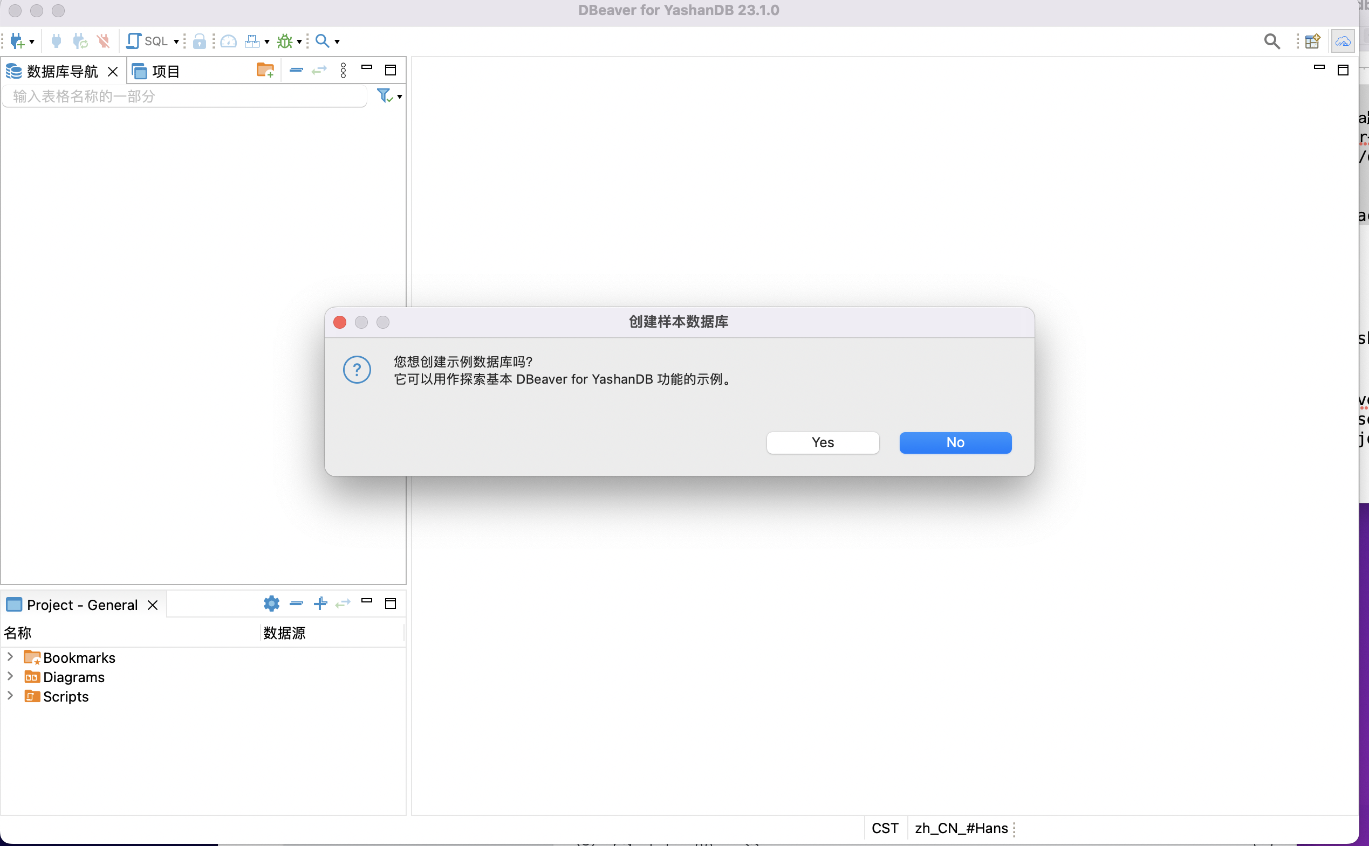The height and width of the screenshot is (846, 1369).
Task: Expand the Diagrams tree node
Action: click(10, 676)
